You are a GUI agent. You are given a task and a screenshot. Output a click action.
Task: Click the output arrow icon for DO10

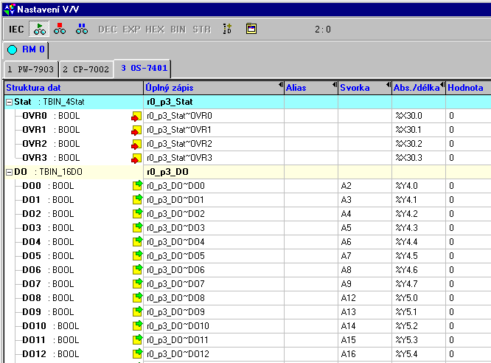click(137, 325)
